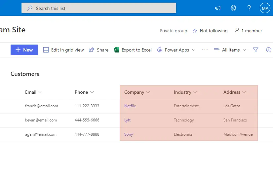Screen dimensions: 273x170
Task: Click the Industry column header
Action: pyautogui.click(x=182, y=92)
